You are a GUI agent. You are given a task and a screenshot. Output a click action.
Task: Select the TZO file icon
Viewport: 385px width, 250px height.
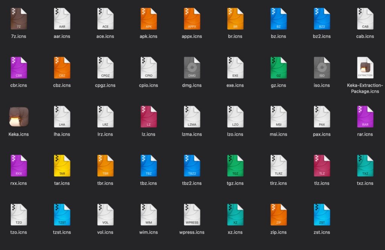click(19, 215)
